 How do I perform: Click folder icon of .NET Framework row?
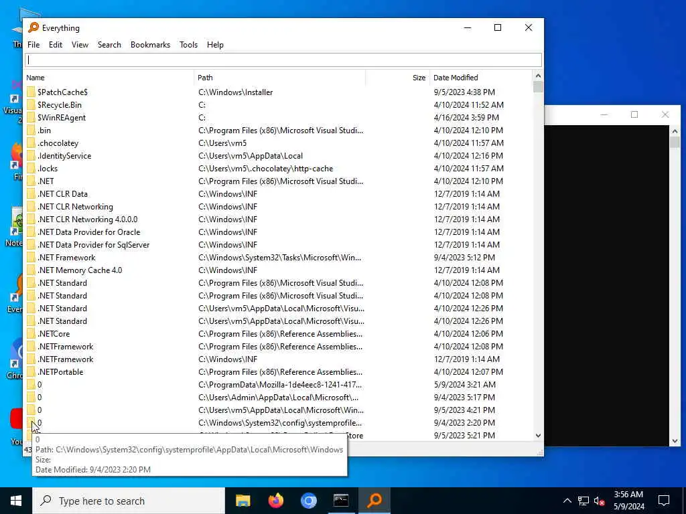coord(31,258)
